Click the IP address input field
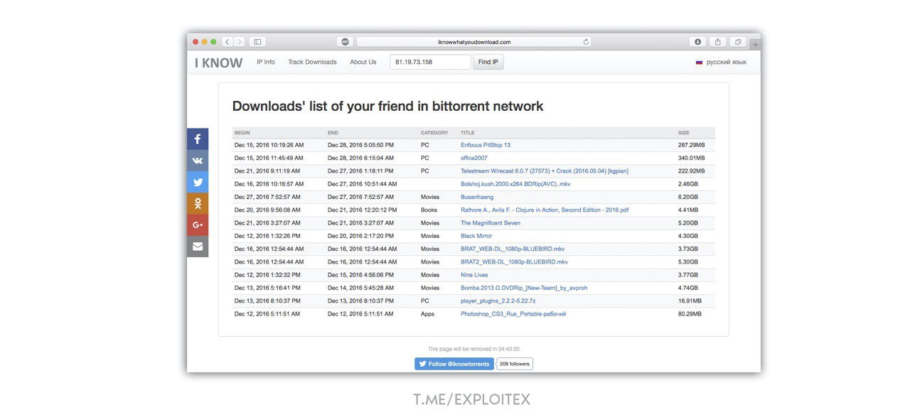Image resolution: width=910 pixels, height=415 pixels. click(430, 63)
